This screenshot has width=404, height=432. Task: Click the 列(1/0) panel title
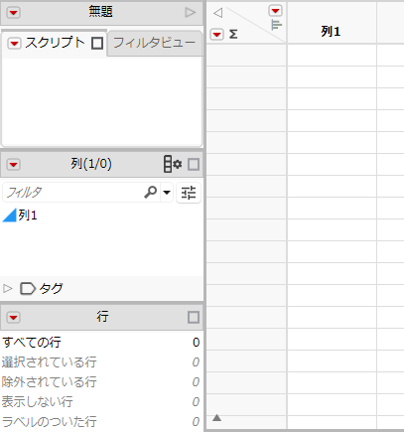[x=91, y=164]
